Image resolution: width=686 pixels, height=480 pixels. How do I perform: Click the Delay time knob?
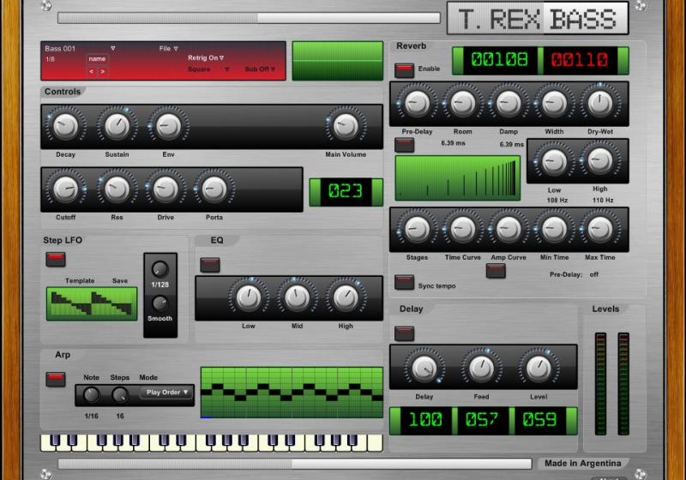click(424, 369)
